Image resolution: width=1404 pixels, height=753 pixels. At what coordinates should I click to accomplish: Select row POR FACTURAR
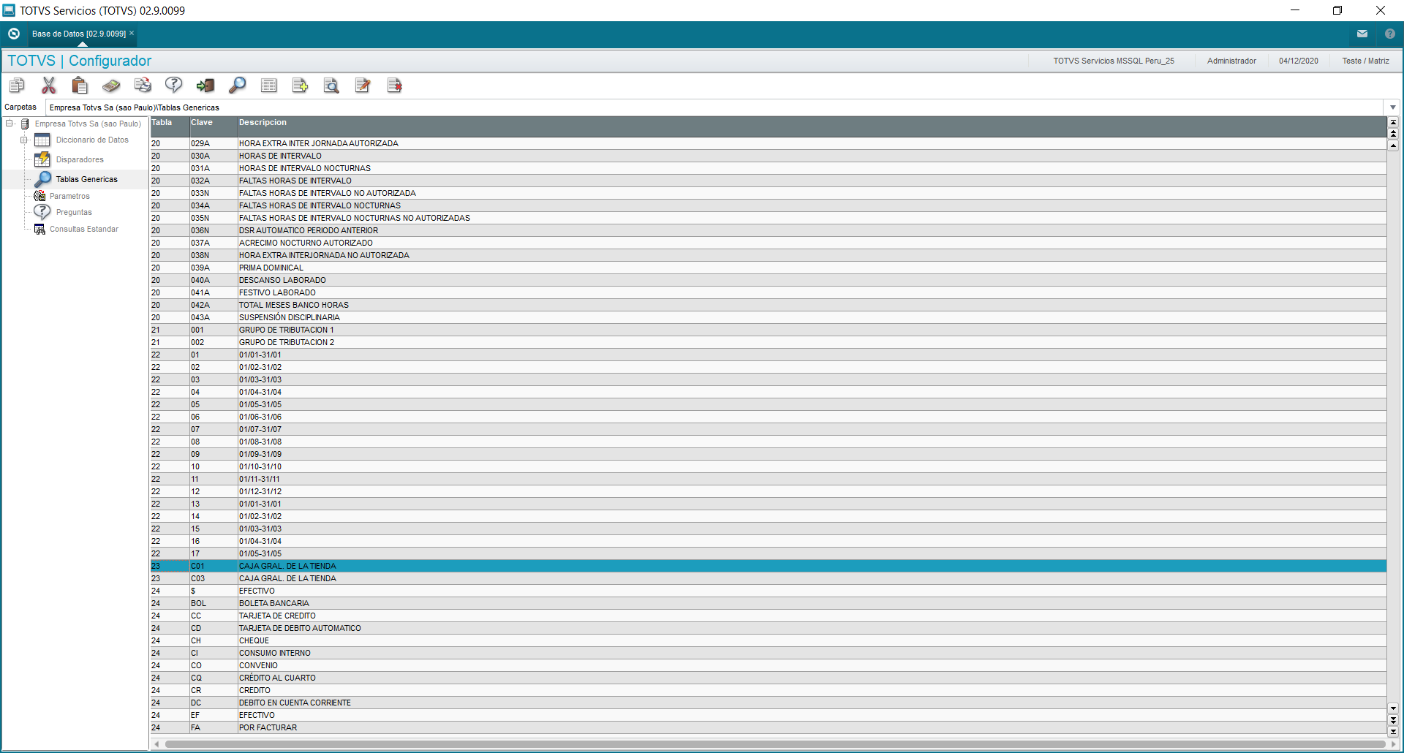(x=768, y=727)
